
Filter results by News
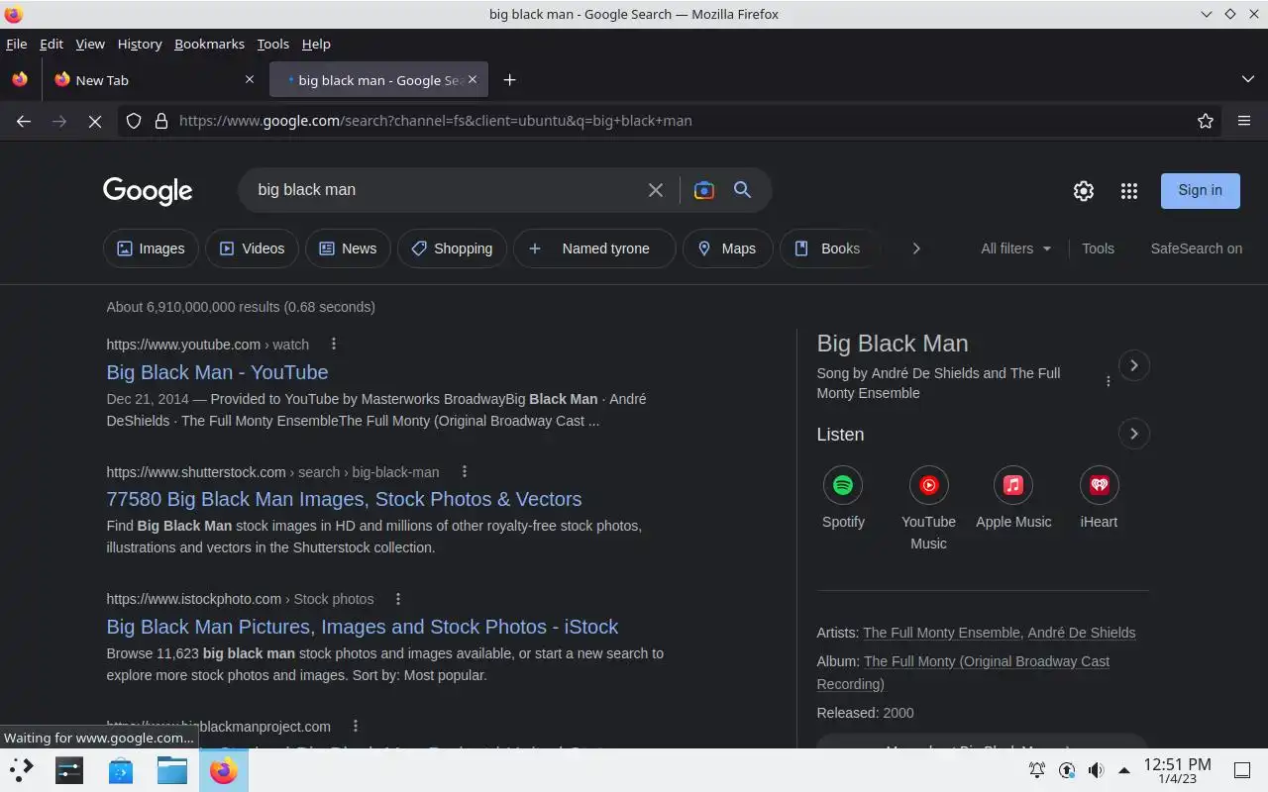348,248
